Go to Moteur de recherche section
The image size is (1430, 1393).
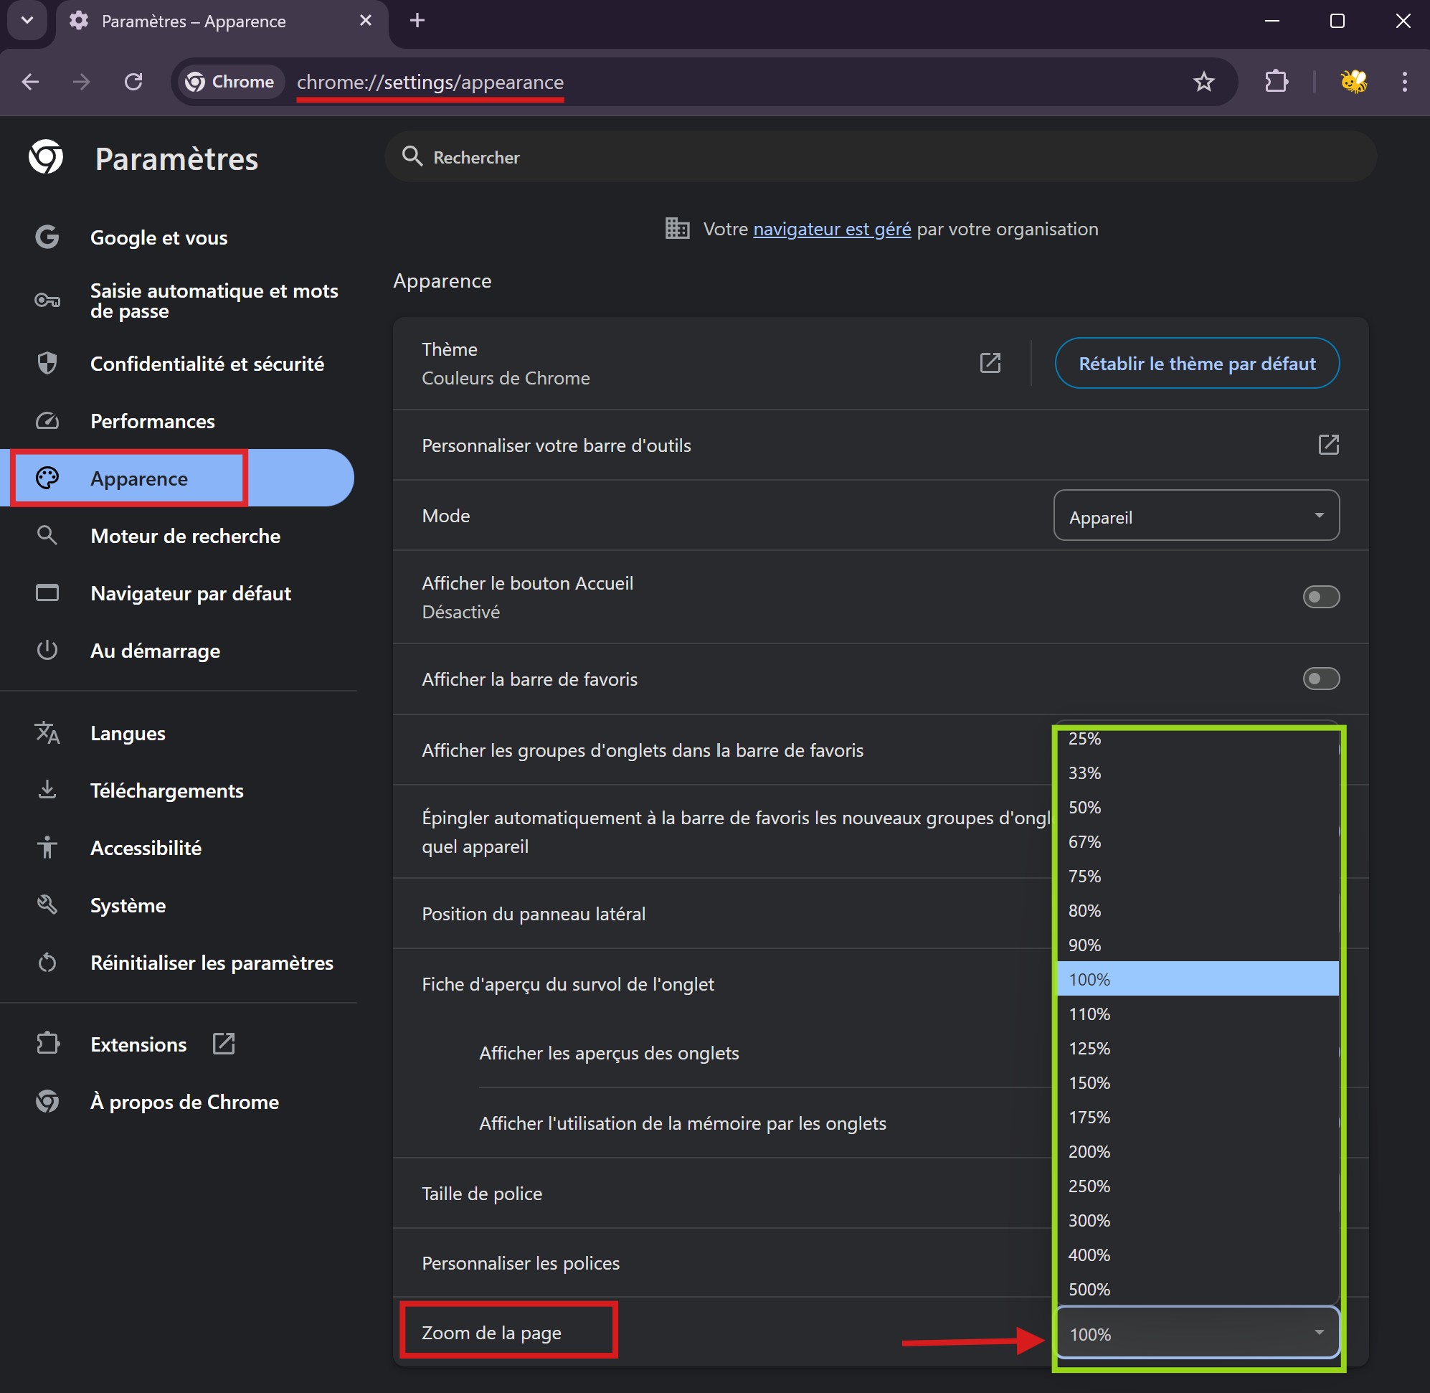(185, 537)
